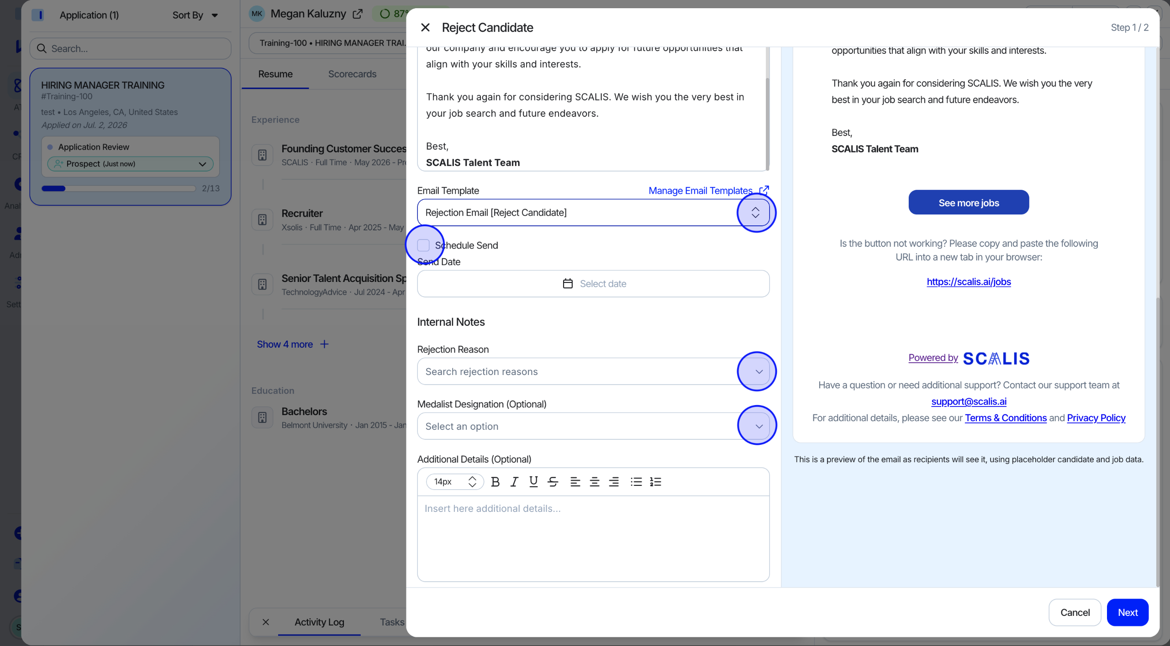Click the See more jobs button
The image size is (1170, 646).
(x=969, y=203)
